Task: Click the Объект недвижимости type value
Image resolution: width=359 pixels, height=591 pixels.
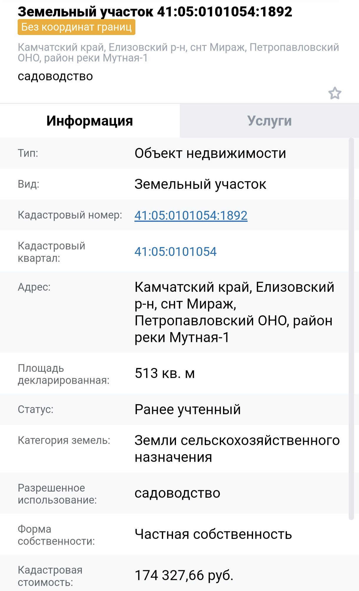Action: (x=210, y=153)
